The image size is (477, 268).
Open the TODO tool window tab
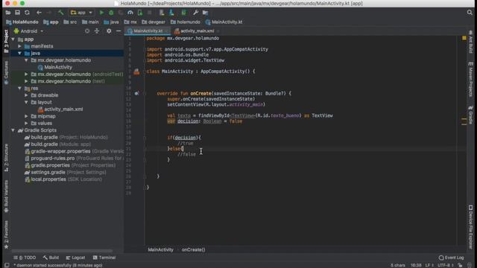[x=25, y=258]
